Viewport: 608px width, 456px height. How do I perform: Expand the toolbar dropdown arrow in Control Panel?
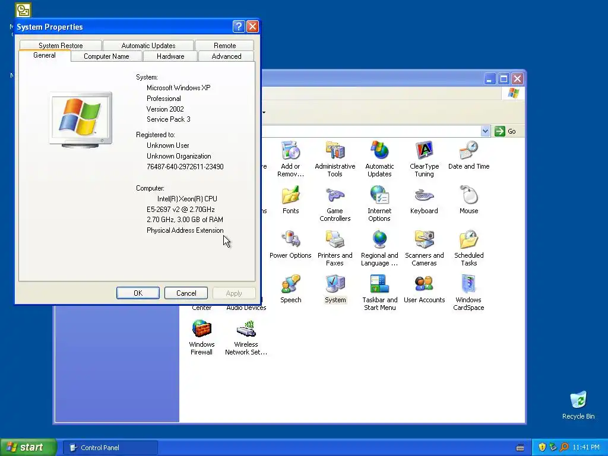coord(264,112)
